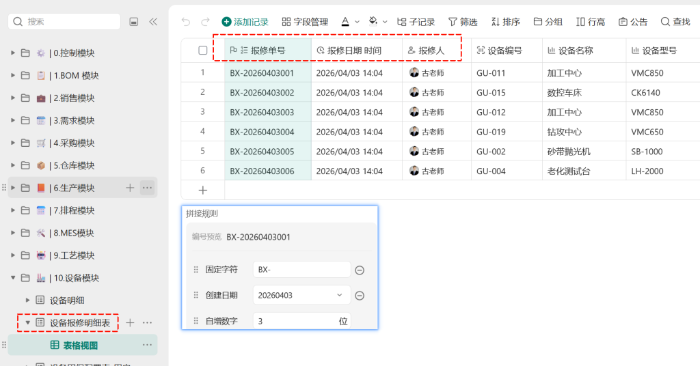The image size is (700, 366).
Task: Click avatar of 古老师 in row 3
Action: coord(414,112)
